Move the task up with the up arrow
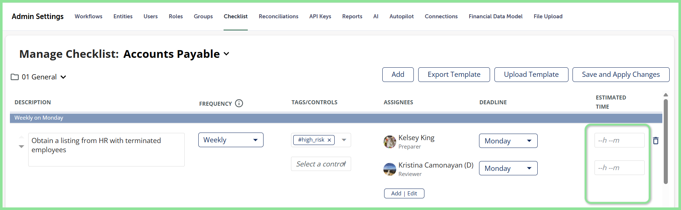Image resolution: width=681 pixels, height=210 pixels. point(21,137)
